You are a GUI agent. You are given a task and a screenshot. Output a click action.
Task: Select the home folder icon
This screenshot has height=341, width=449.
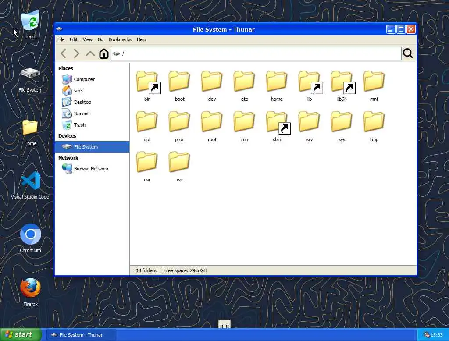277,82
